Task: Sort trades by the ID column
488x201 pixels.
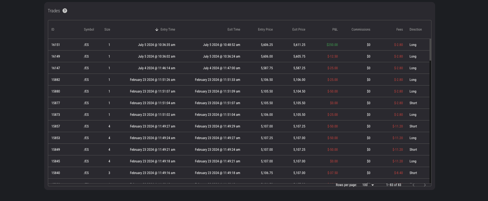Action: tap(53, 30)
